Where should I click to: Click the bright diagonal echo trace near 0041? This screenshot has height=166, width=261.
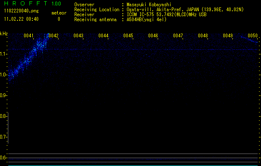(28, 58)
